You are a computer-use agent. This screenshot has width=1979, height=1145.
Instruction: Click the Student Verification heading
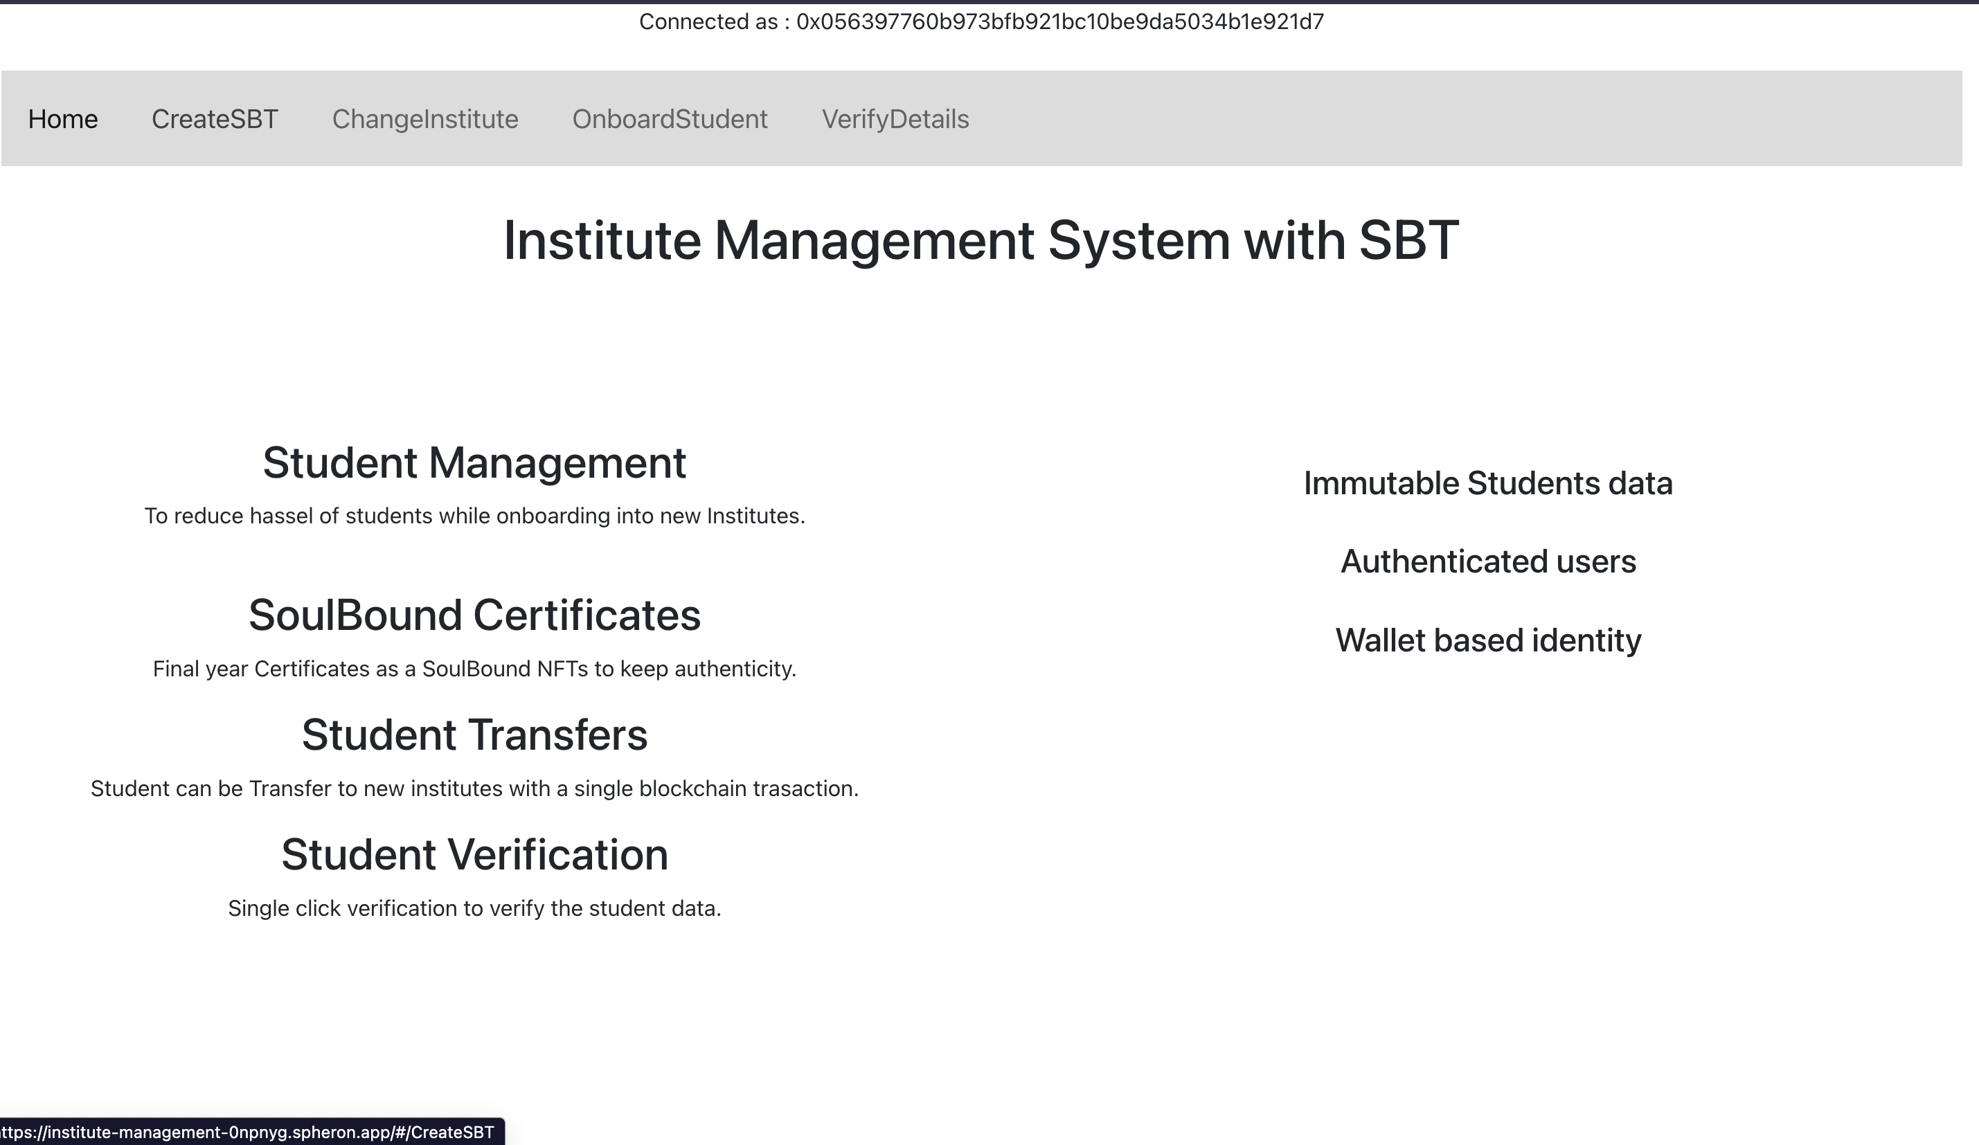(474, 854)
